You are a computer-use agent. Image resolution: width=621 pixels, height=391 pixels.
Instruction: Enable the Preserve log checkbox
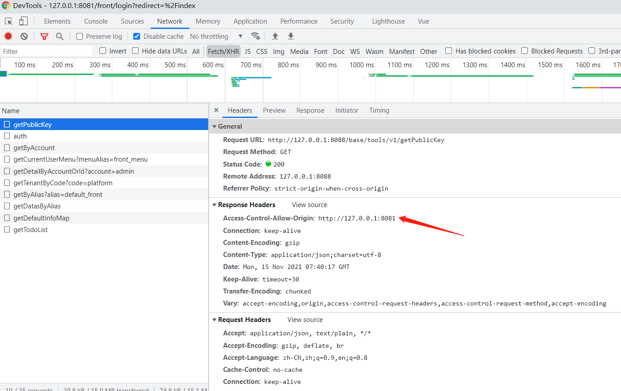point(80,37)
